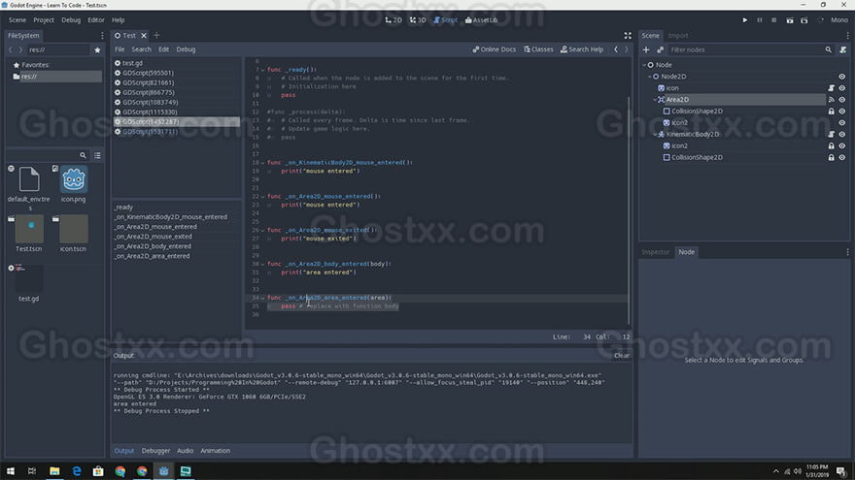This screenshot has height=480, width=855.
Task: Hide KinematicBody2D's CollisionShape2D node
Action: (x=842, y=157)
